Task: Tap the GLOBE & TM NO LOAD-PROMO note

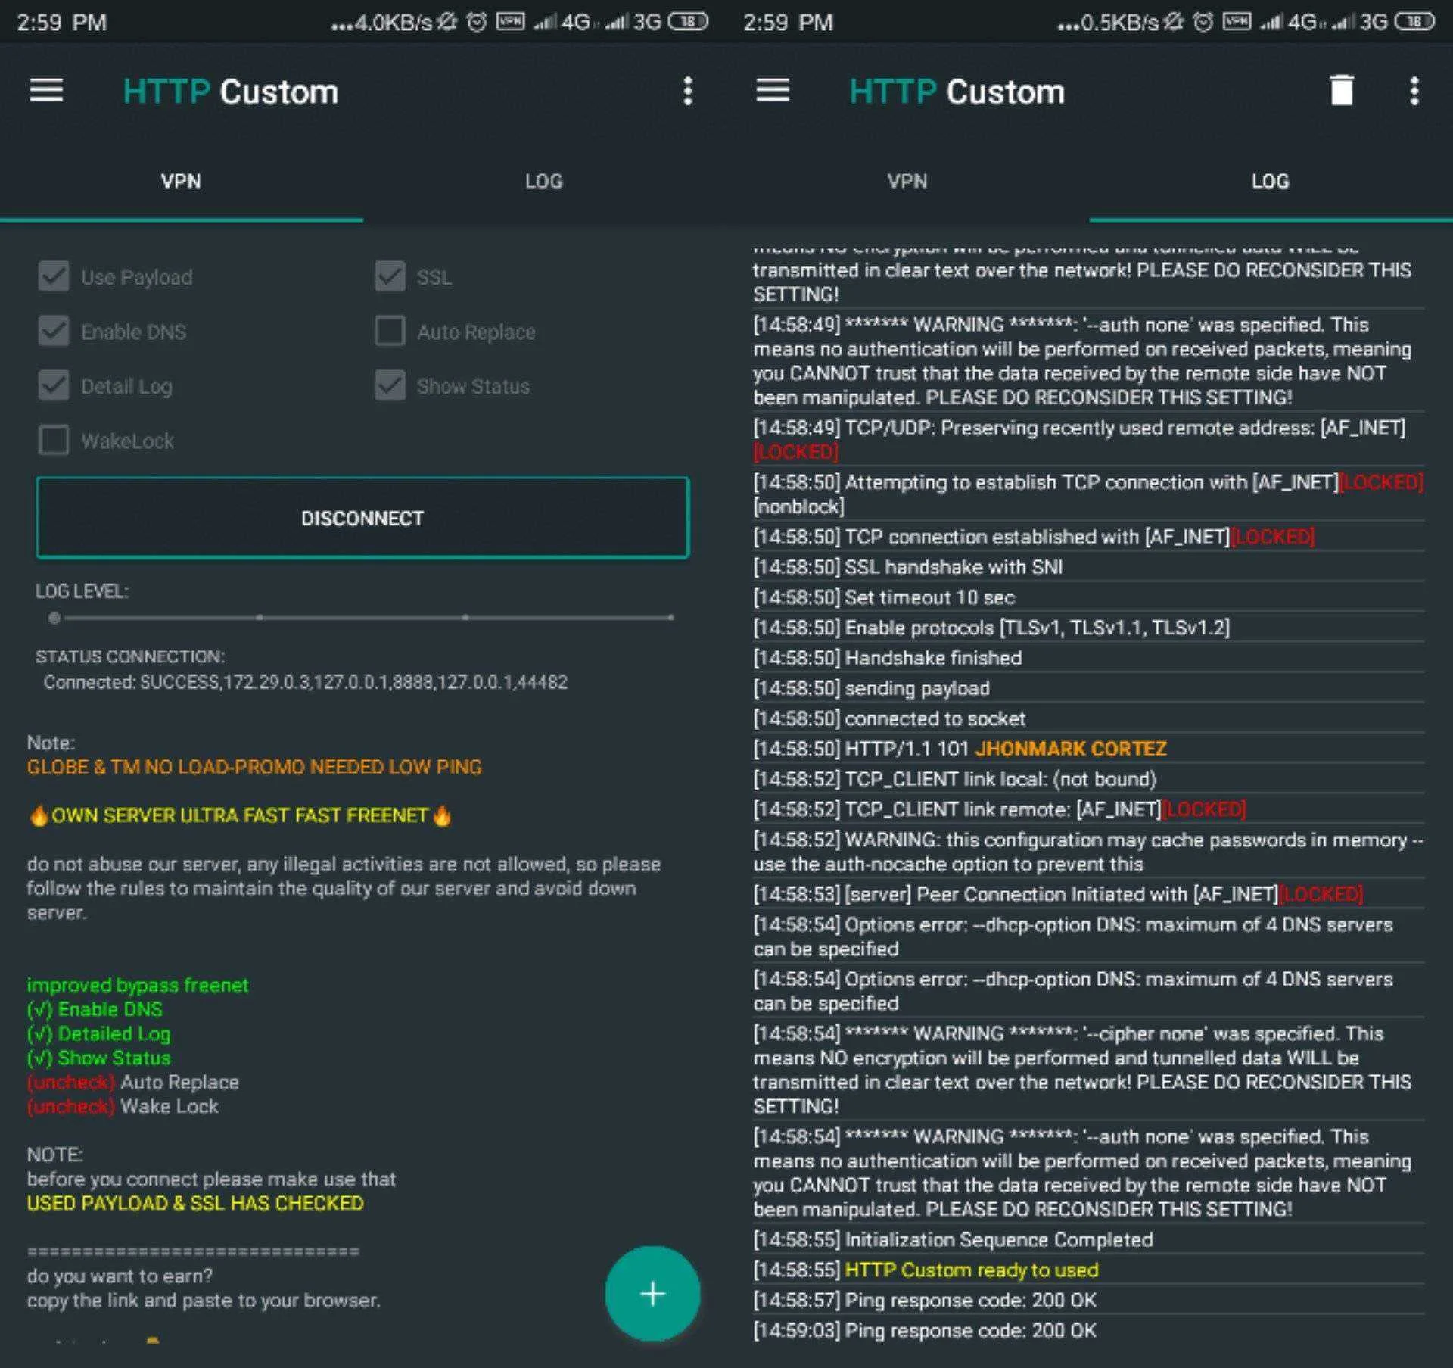Action: coord(254,767)
